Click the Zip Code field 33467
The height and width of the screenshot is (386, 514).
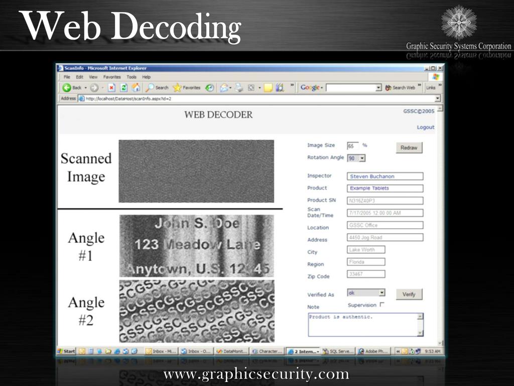pos(366,274)
